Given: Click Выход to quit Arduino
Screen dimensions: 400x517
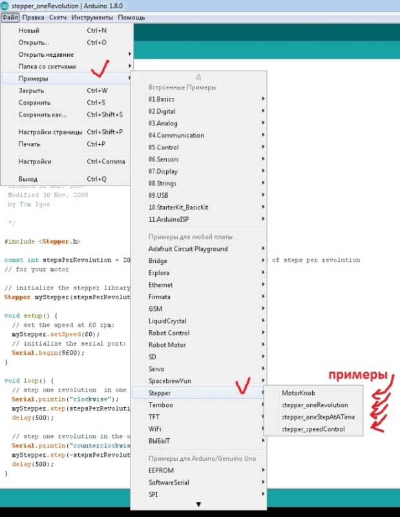Looking at the screenshot, I should pyautogui.click(x=28, y=179).
